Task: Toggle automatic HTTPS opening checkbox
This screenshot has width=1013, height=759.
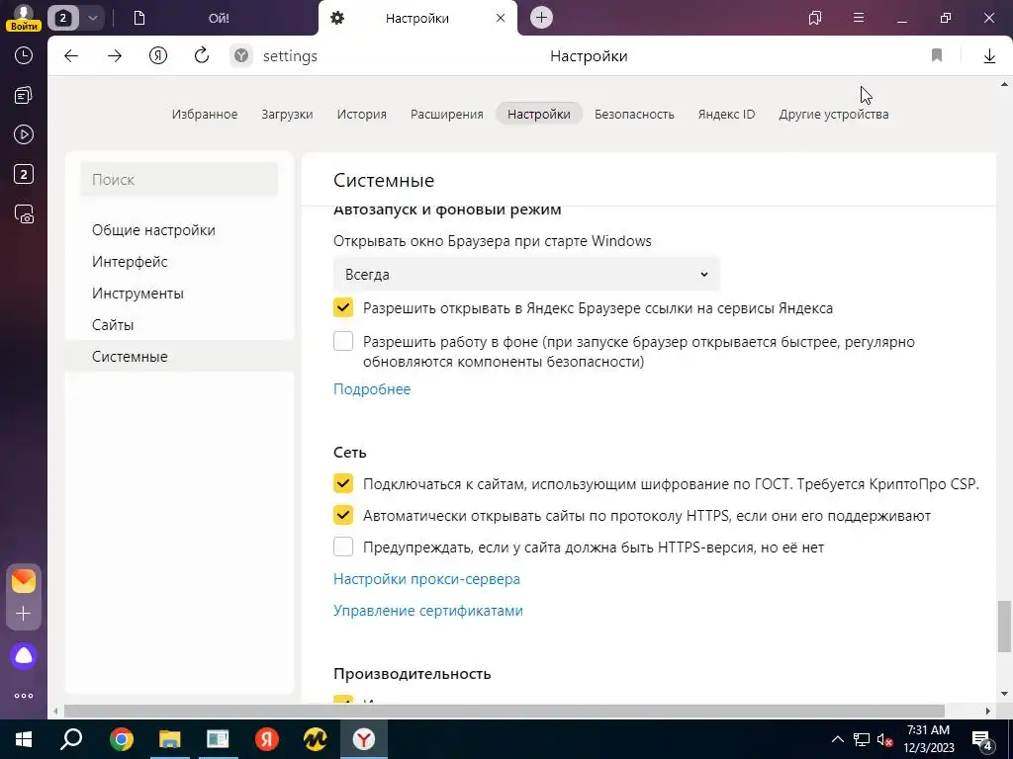Action: 343,515
